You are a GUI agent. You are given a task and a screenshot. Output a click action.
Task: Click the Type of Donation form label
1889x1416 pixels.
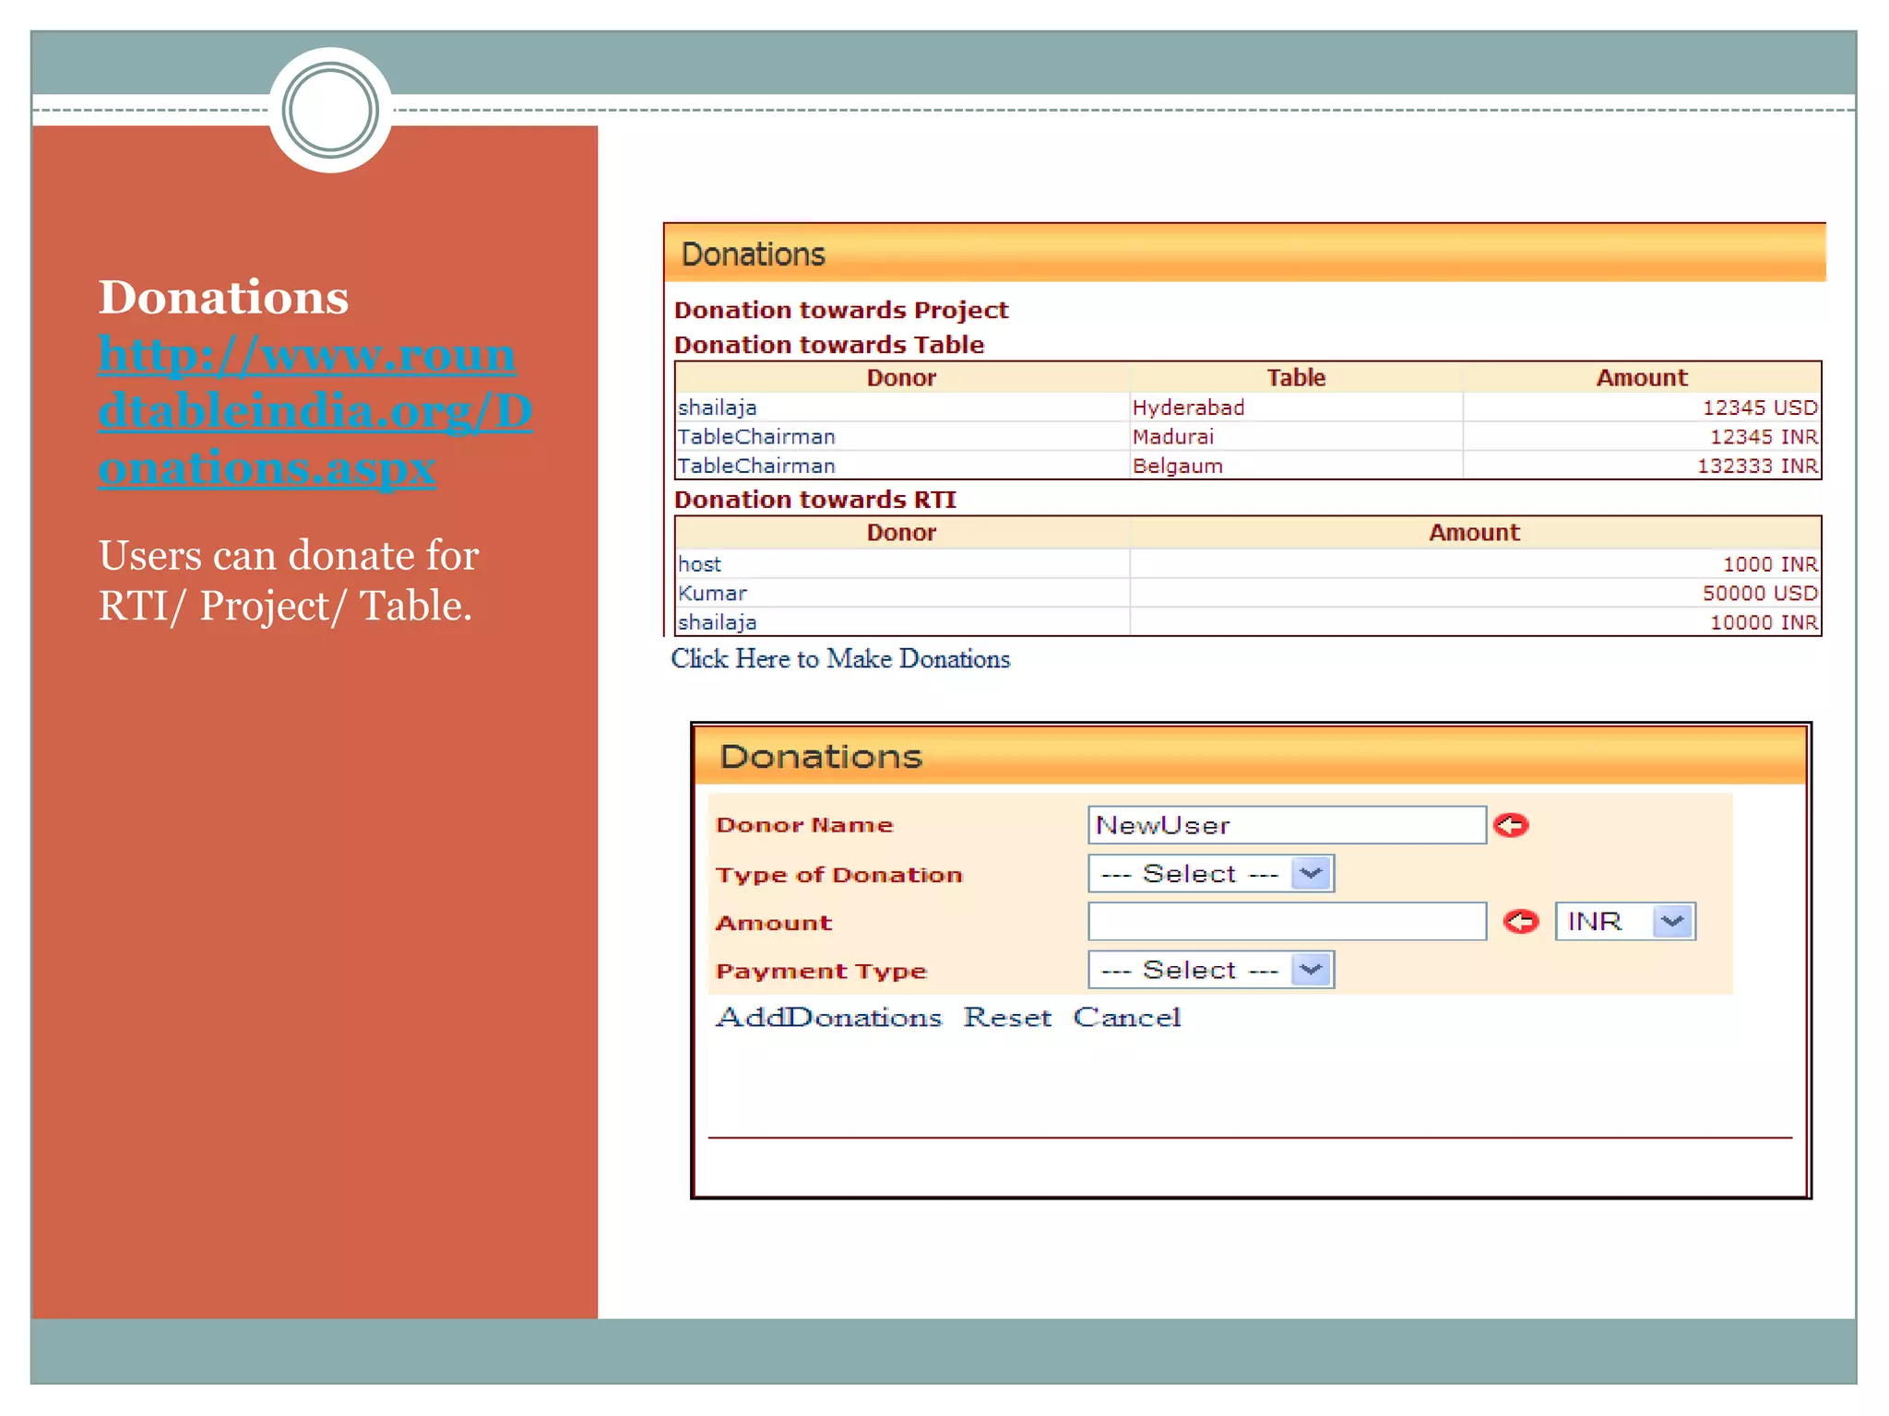point(839,875)
